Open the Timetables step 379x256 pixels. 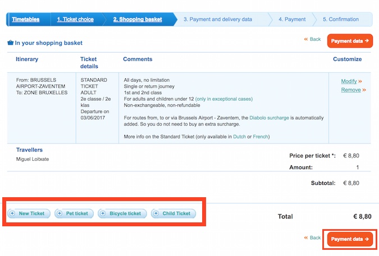click(x=26, y=20)
